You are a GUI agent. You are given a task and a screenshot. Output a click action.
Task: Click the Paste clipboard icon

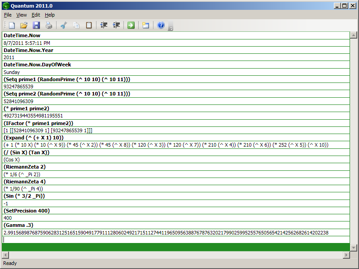[89, 25]
